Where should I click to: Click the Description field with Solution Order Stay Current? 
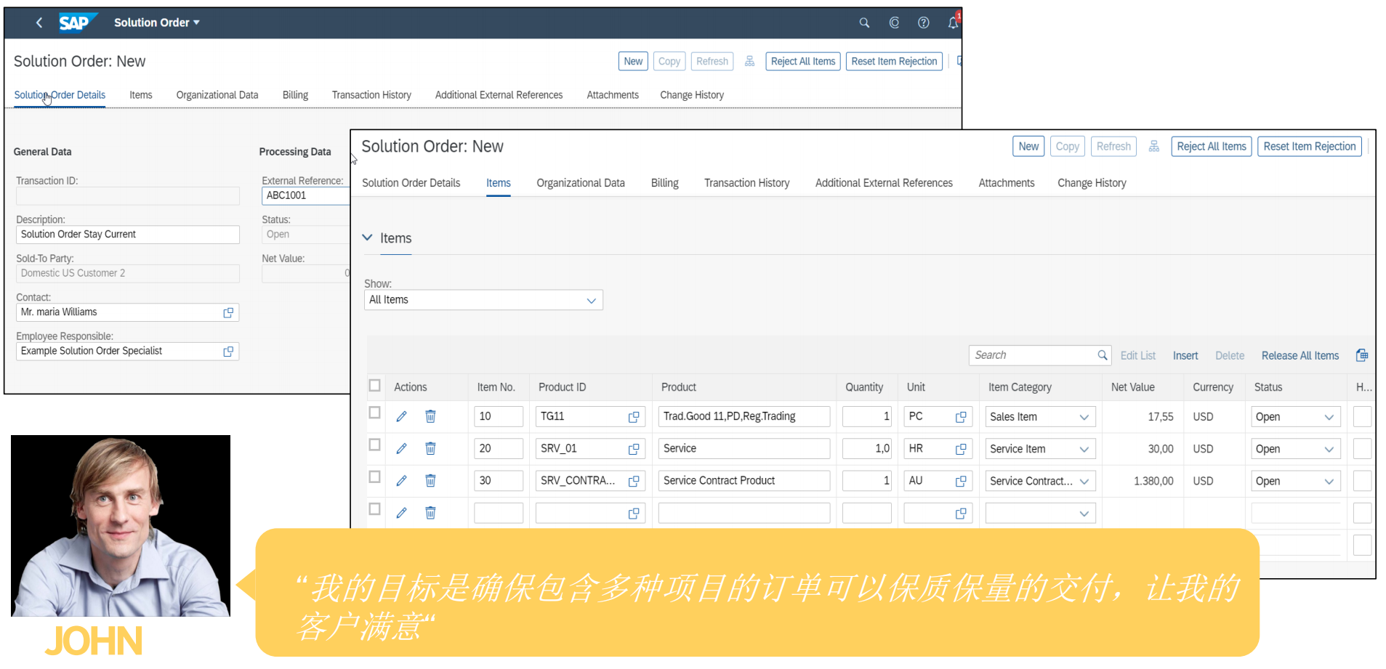point(128,235)
